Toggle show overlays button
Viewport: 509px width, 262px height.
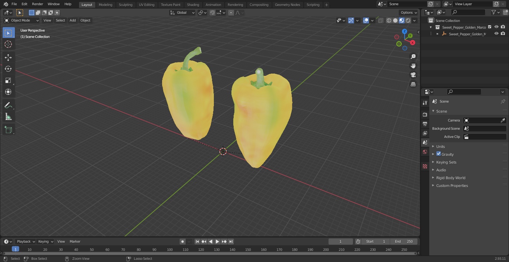(x=366, y=20)
